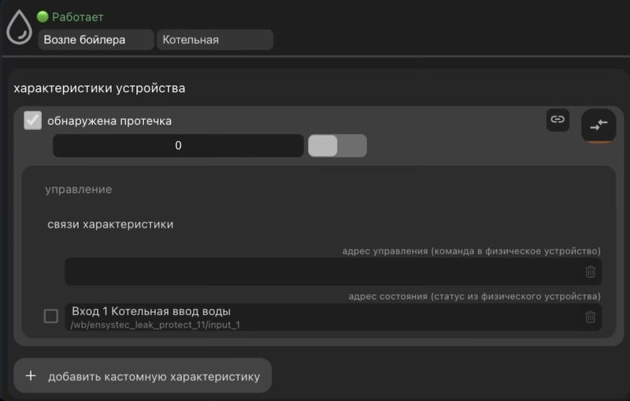
Task: Click the адрес состояния caption
Action: [475, 296]
